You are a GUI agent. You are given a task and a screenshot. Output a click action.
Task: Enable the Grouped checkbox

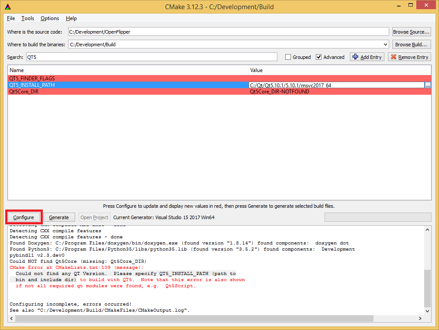click(288, 57)
